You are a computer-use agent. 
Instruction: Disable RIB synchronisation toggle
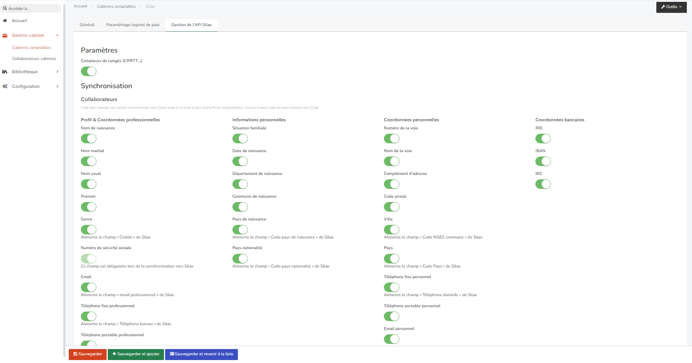click(543, 139)
